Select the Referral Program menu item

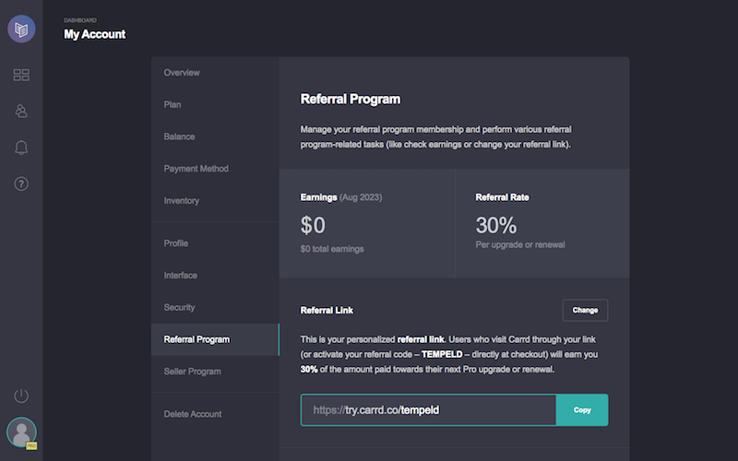[x=215, y=339]
